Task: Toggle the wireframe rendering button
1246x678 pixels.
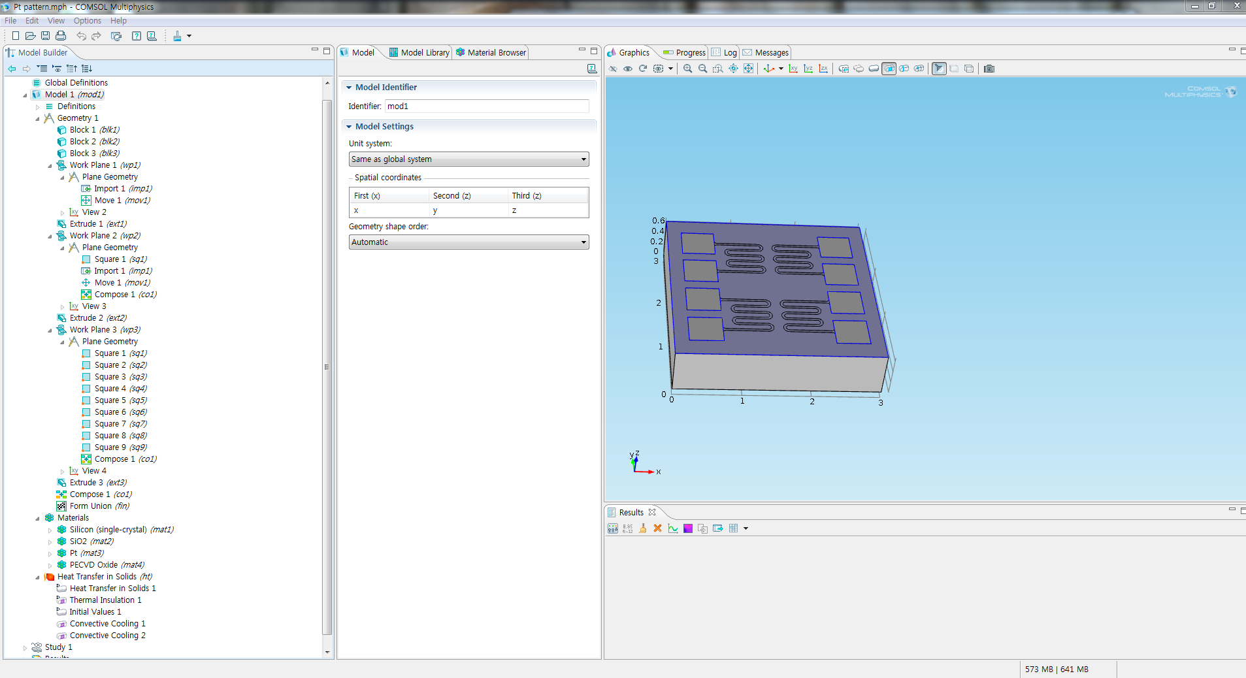Action: pyautogui.click(x=968, y=69)
